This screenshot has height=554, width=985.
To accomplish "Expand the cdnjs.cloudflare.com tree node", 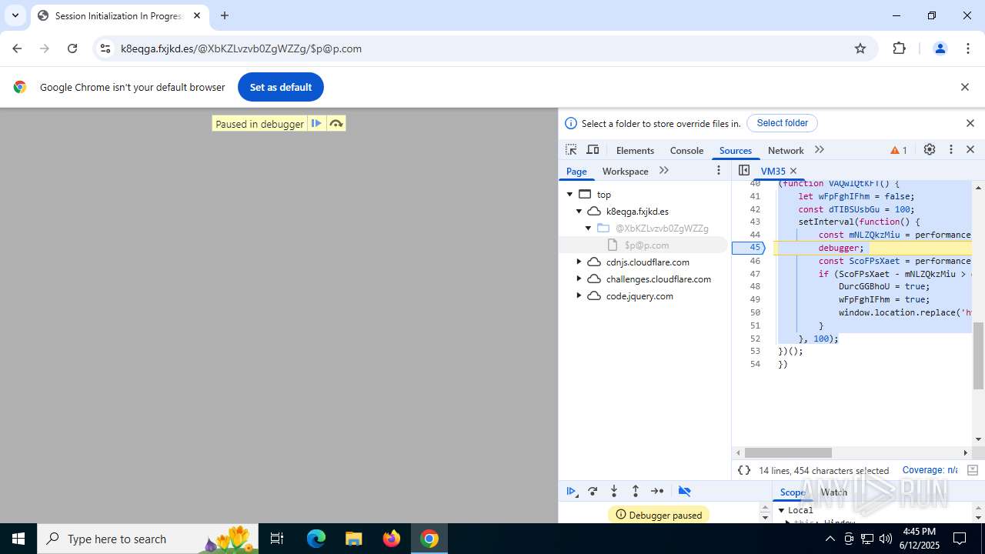I will (579, 262).
